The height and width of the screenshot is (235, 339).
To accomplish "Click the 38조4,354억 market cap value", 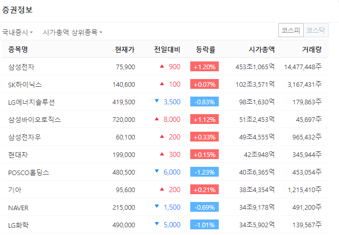I will click(257, 190).
